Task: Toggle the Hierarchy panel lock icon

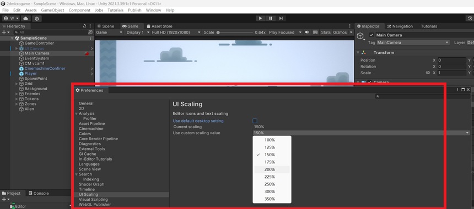Action: (x=85, y=26)
